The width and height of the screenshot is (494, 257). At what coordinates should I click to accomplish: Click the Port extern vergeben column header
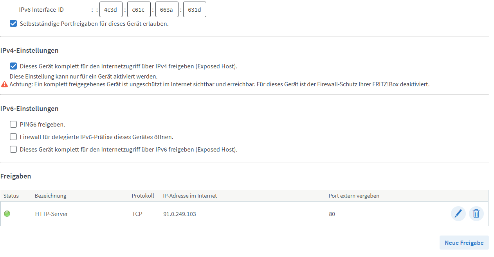coord(354,196)
